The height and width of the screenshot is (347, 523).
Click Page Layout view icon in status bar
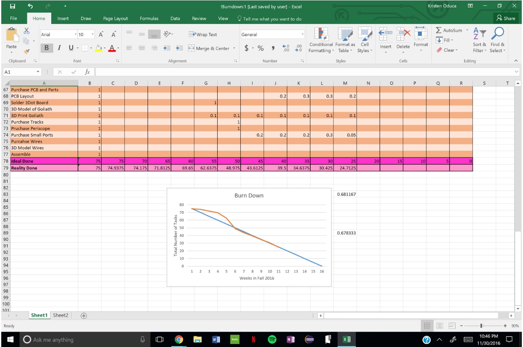coord(440,326)
